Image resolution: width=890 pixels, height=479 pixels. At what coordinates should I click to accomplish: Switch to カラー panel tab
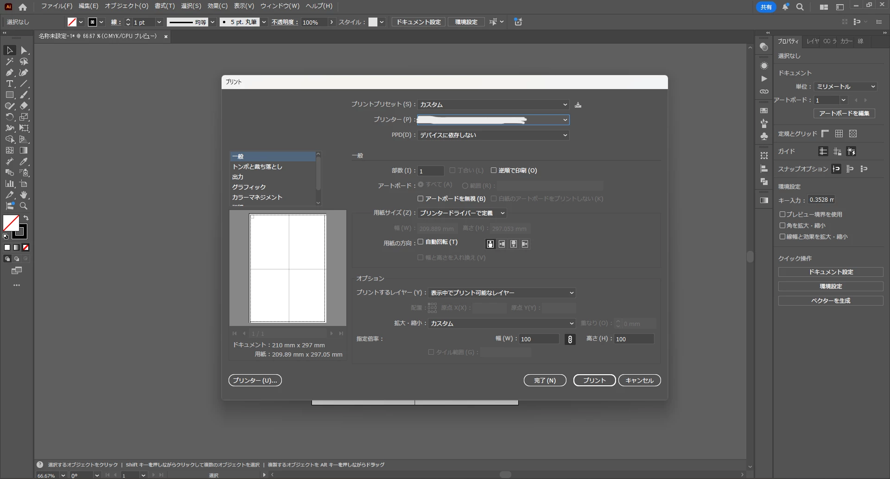pos(846,41)
